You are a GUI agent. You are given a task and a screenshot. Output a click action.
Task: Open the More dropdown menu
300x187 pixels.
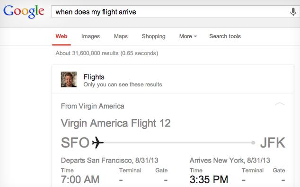click(188, 36)
